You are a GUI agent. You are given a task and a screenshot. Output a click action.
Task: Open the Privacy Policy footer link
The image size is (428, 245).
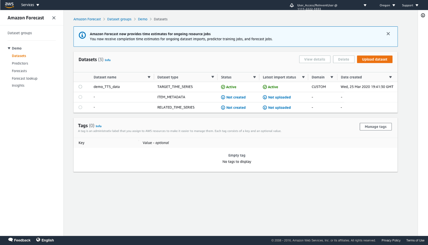[x=391, y=240]
